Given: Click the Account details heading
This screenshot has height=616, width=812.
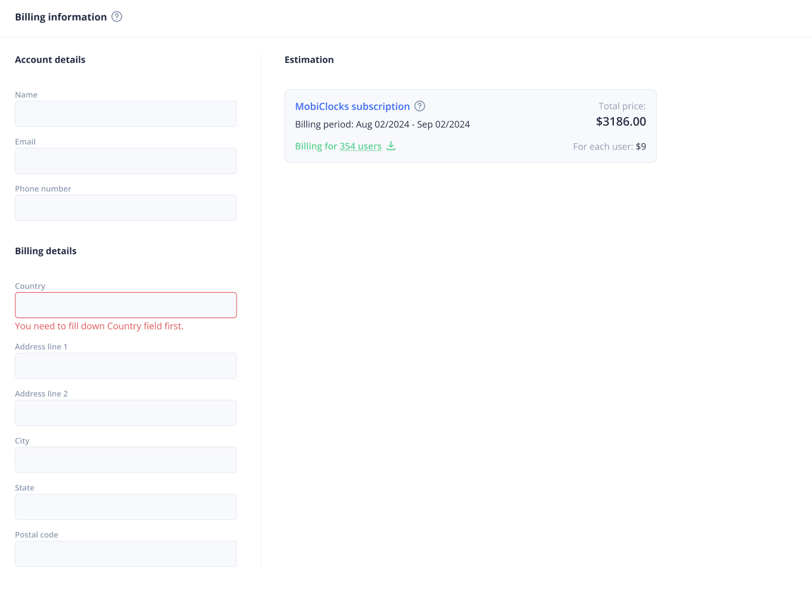Looking at the screenshot, I should click(50, 60).
